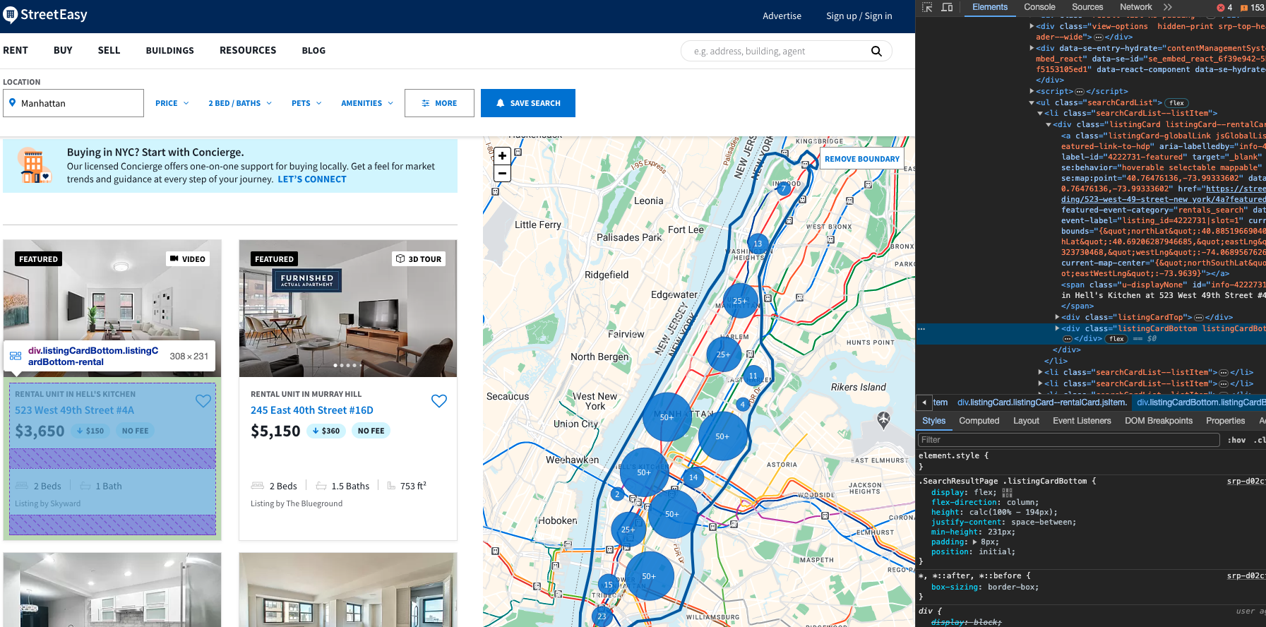This screenshot has width=1266, height=627.
Task: Toggle the :hov element state button
Action: click(x=1236, y=440)
